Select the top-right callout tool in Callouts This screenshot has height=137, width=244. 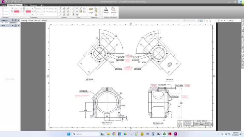point(68,8)
